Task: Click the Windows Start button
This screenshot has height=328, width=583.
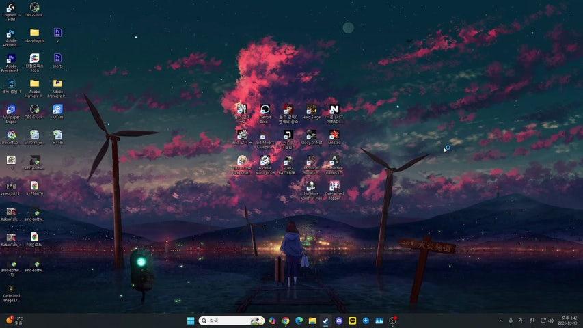Action: pyautogui.click(x=191, y=320)
